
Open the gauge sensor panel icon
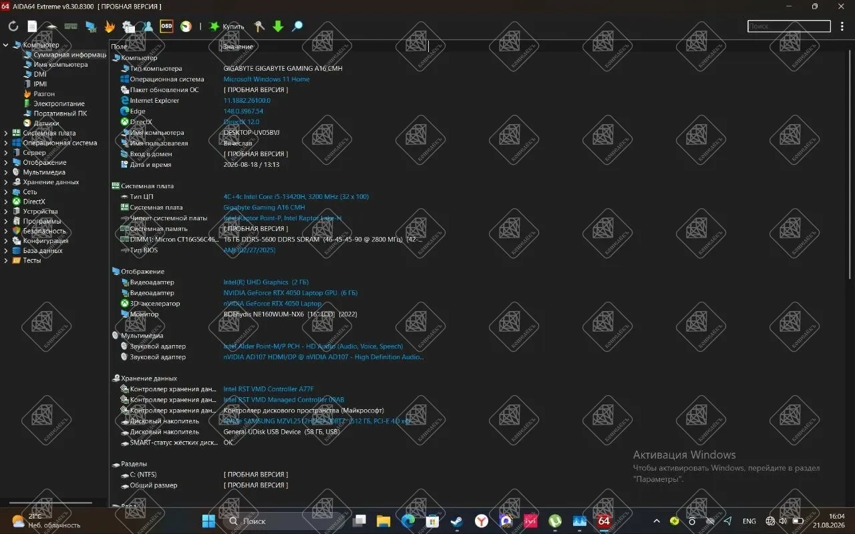pyautogui.click(x=186, y=27)
